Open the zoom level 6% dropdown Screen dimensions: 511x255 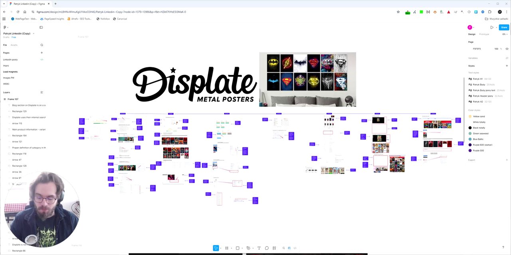(x=505, y=34)
